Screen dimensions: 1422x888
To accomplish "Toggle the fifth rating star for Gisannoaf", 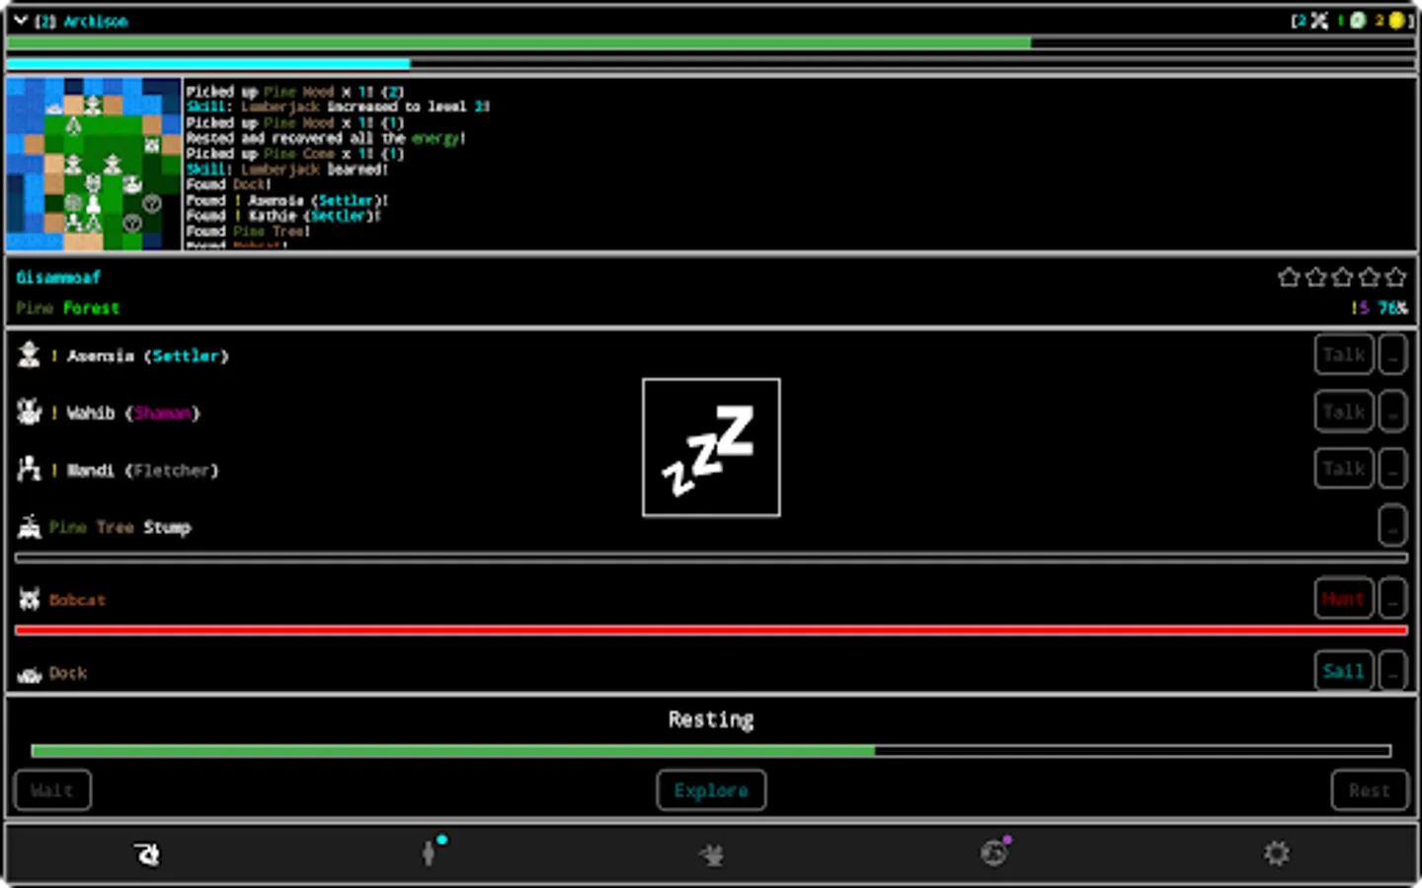I will click(1395, 277).
